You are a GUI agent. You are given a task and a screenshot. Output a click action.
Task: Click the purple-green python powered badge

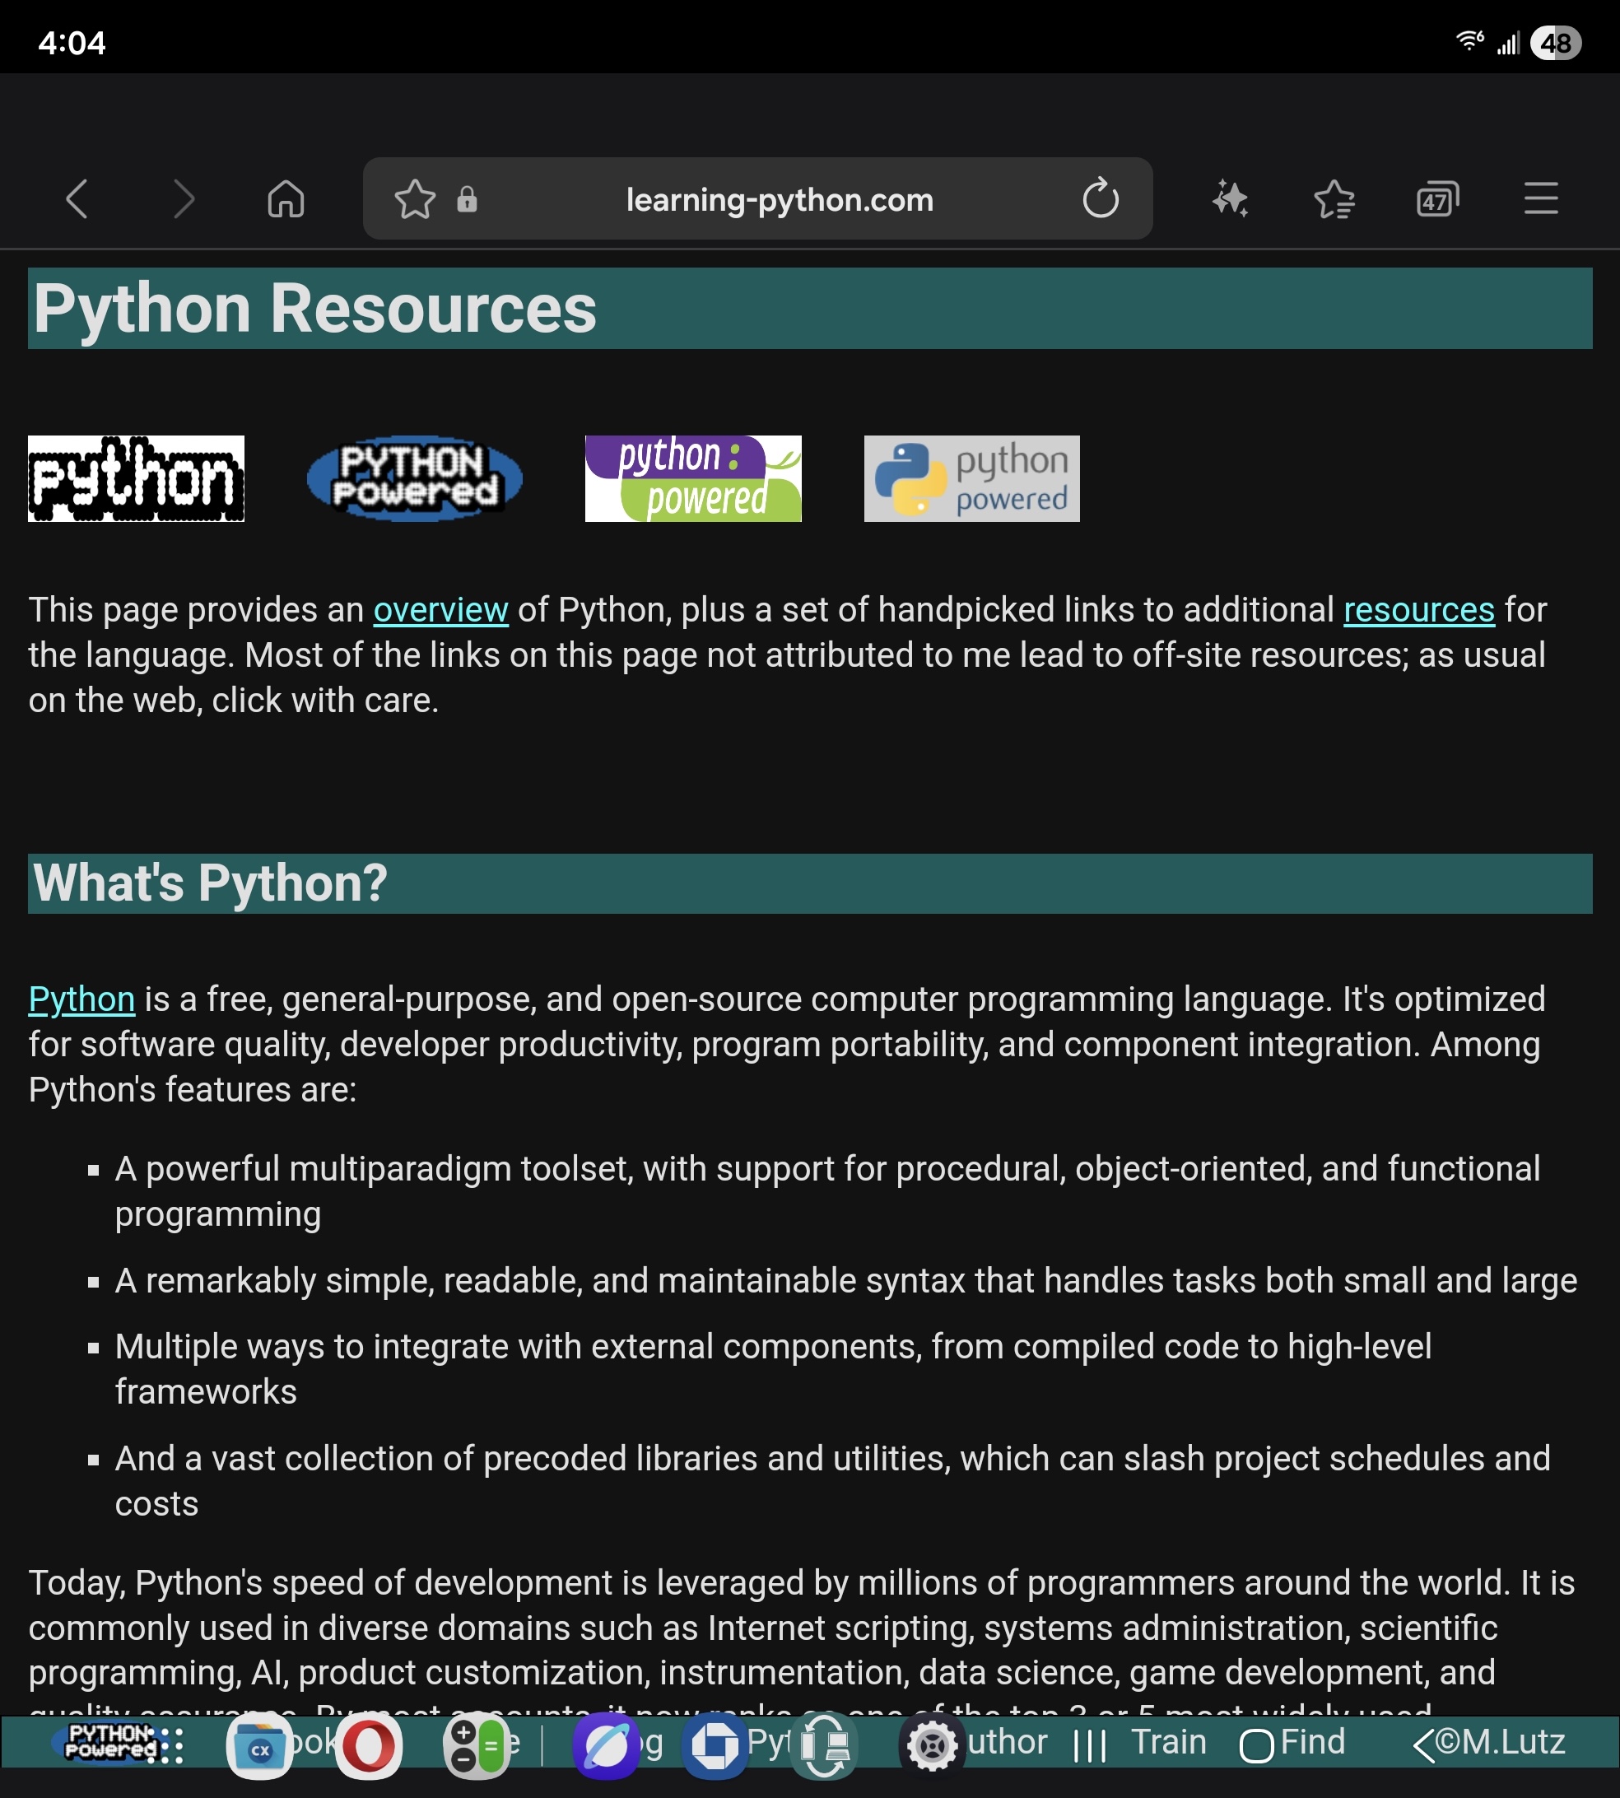click(x=692, y=479)
